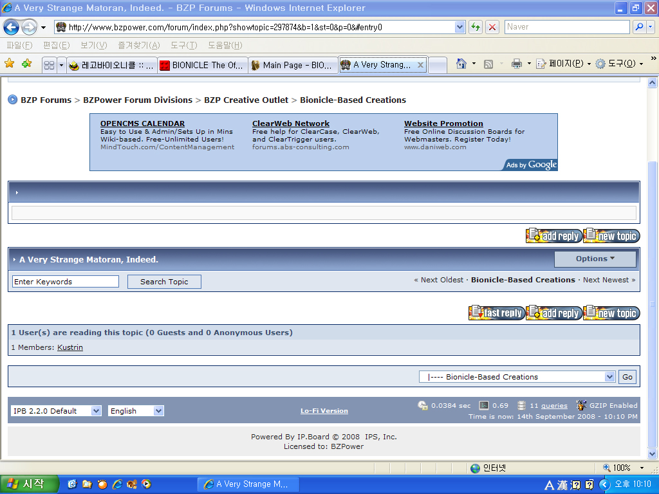Click the upper add reply button
This screenshot has width=659, height=494.
(553, 235)
